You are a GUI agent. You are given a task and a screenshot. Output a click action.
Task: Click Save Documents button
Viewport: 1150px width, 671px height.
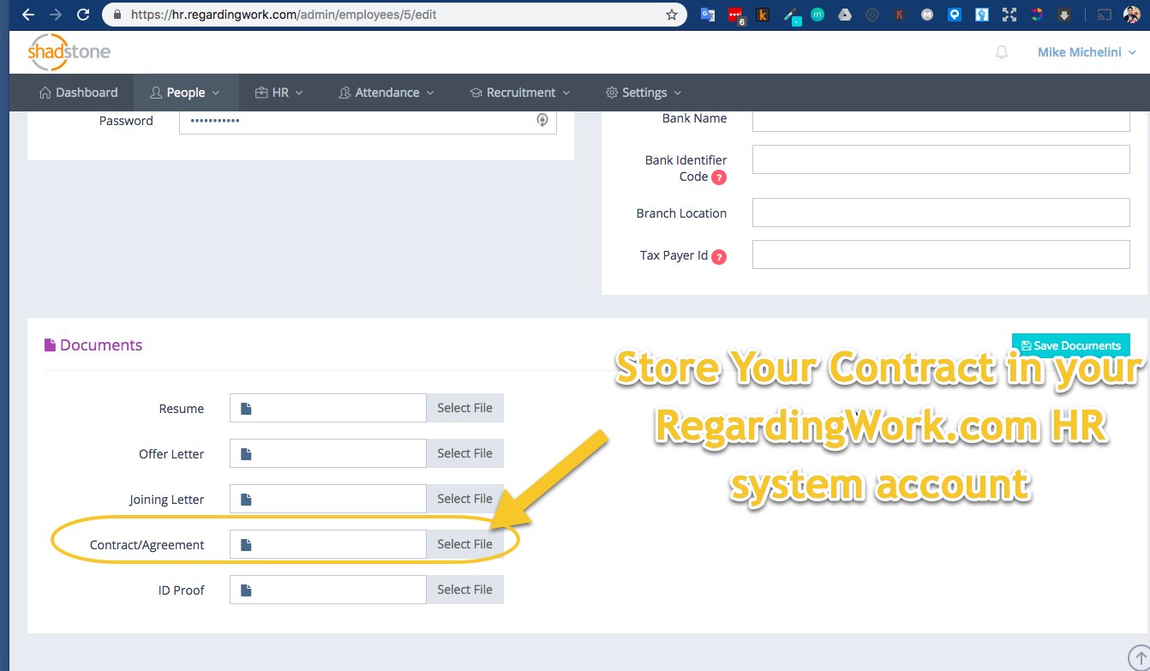(x=1071, y=345)
